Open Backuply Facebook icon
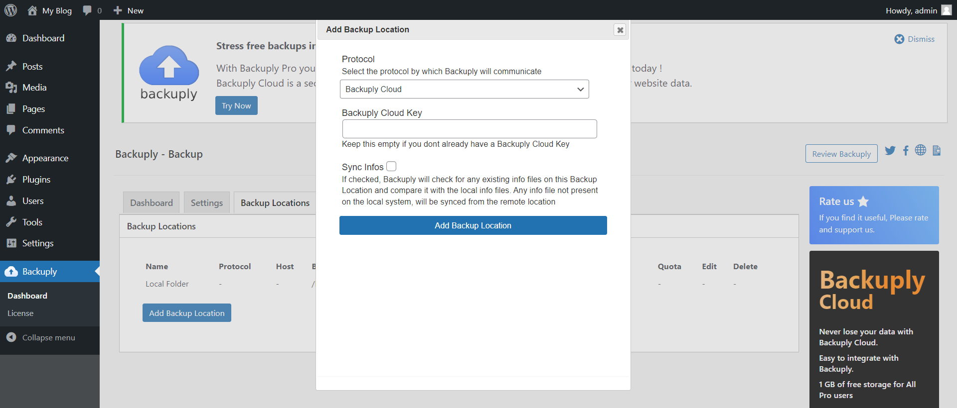This screenshot has height=408, width=957. 906,150
